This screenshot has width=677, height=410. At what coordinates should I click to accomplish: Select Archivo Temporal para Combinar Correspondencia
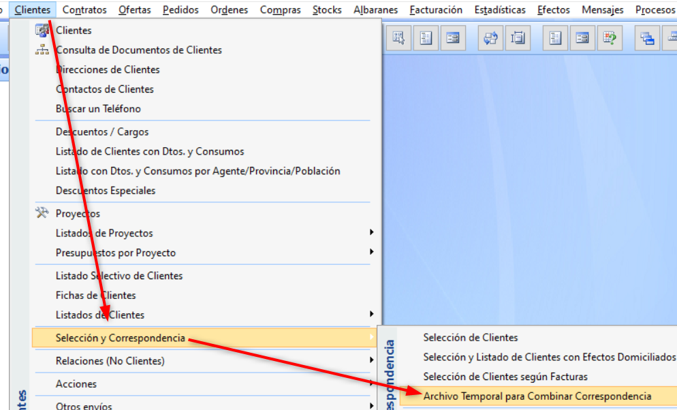[537, 396]
